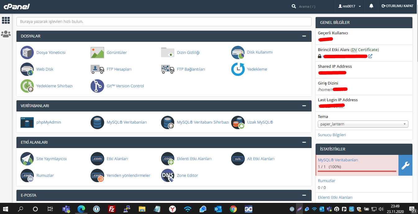Click Eklenti Etki Alanları link in İstatistikler panel

click(x=335, y=197)
